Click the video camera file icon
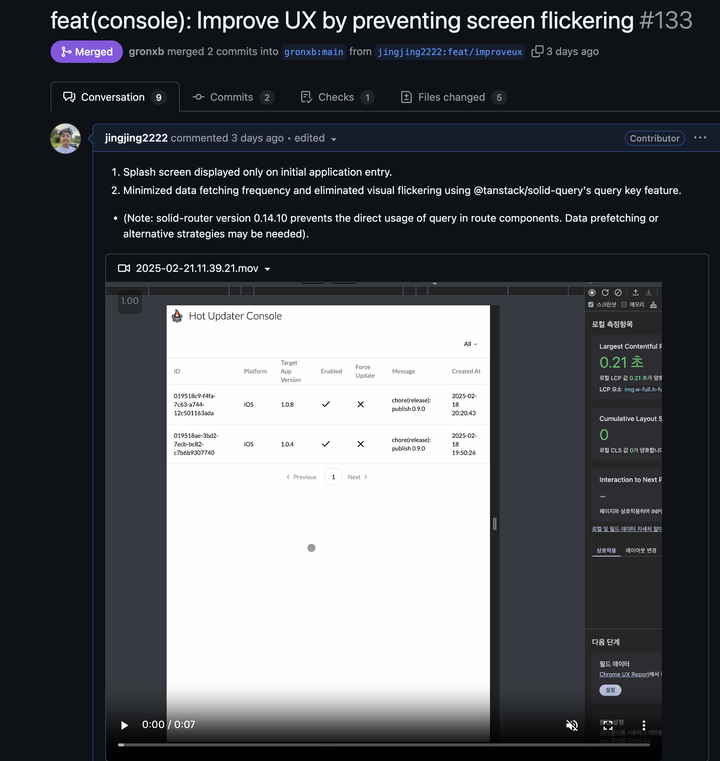720x761 pixels. click(x=124, y=268)
